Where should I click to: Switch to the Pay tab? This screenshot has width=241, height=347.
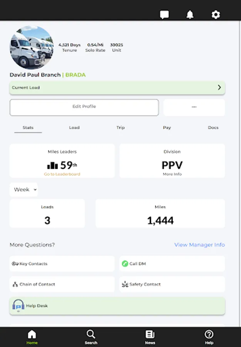(x=167, y=128)
